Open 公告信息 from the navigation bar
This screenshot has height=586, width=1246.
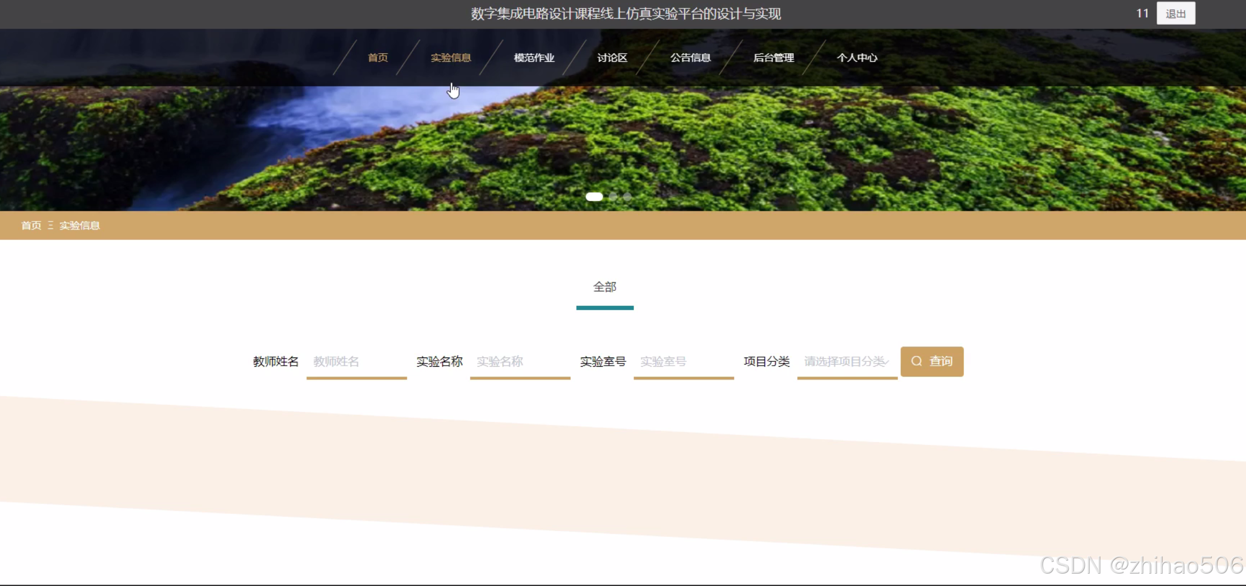[690, 58]
